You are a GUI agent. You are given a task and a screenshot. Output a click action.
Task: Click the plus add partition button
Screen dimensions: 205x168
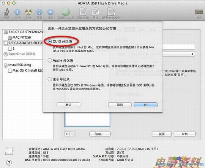click(x=67, y=134)
